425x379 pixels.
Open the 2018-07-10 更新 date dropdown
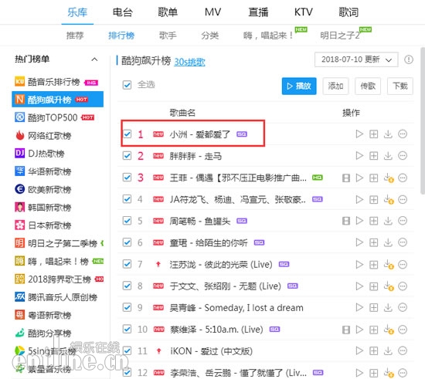point(356,59)
